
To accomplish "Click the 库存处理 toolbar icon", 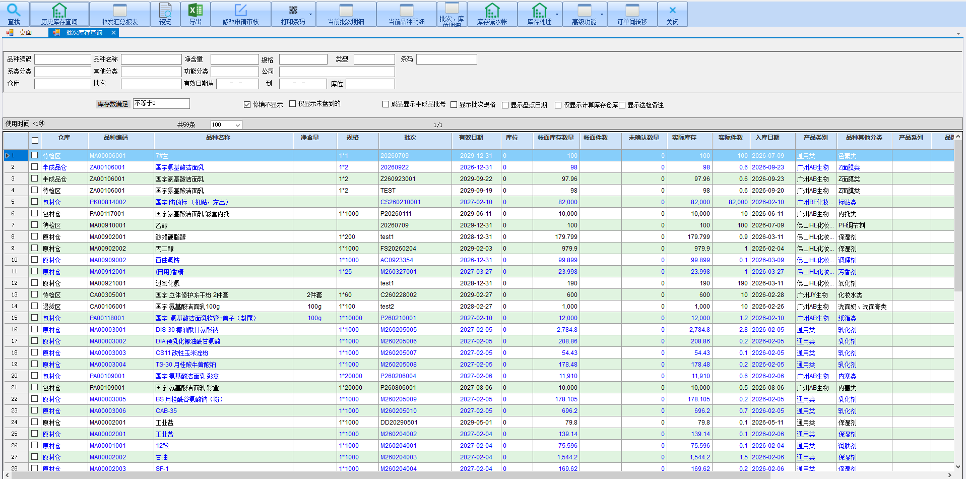I will pyautogui.click(x=540, y=14).
